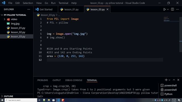Open Microsoft Store from the taskbar

pyautogui.click(x=53, y=100)
